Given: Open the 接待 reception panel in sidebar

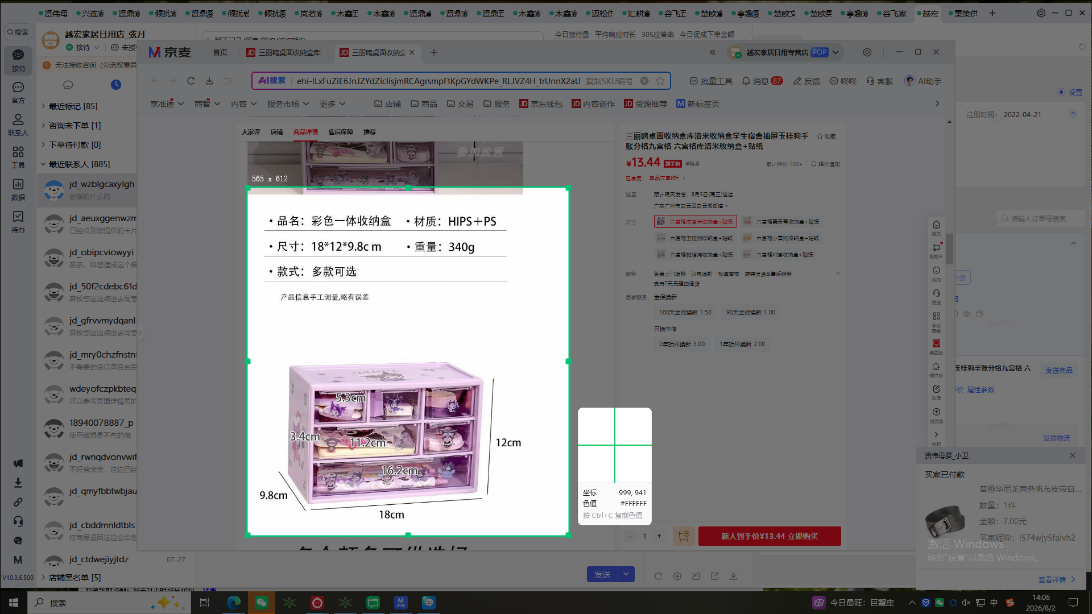Looking at the screenshot, I should 18,60.
